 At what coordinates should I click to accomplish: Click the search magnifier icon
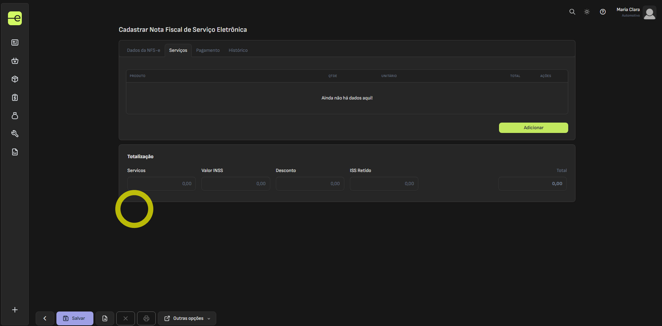[572, 12]
